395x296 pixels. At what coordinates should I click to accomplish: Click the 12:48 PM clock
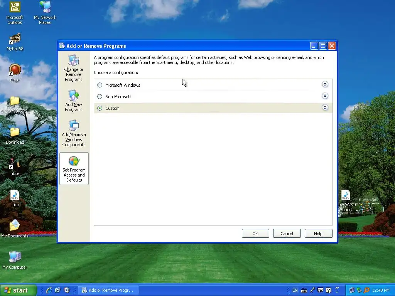381,290
